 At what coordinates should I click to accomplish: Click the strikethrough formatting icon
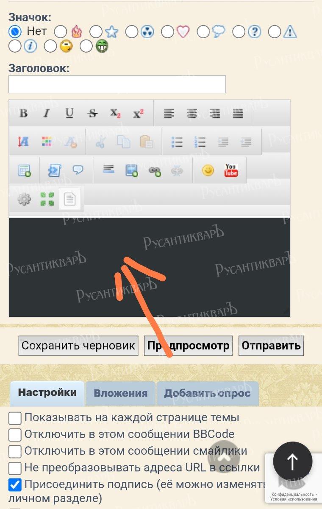pyautogui.click(x=92, y=114)
